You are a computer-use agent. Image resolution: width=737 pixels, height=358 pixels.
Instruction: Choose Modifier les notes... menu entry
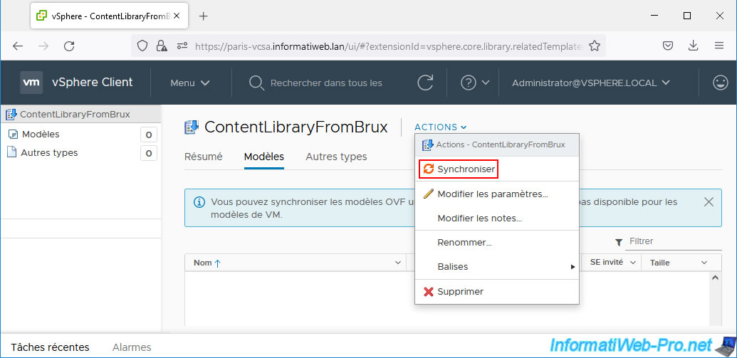click(497, 219)
